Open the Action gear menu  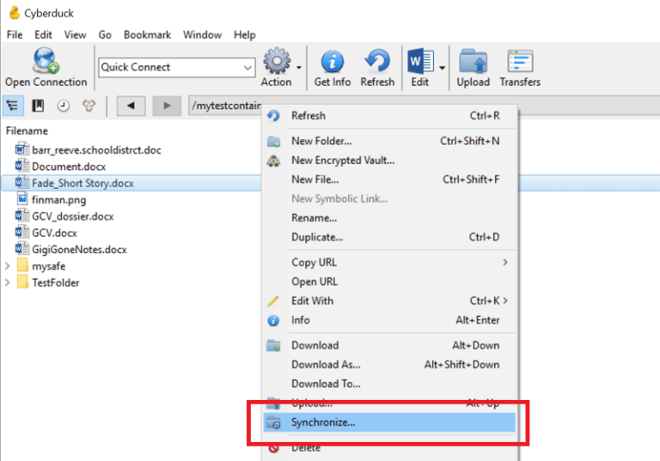tap(277, 61)
